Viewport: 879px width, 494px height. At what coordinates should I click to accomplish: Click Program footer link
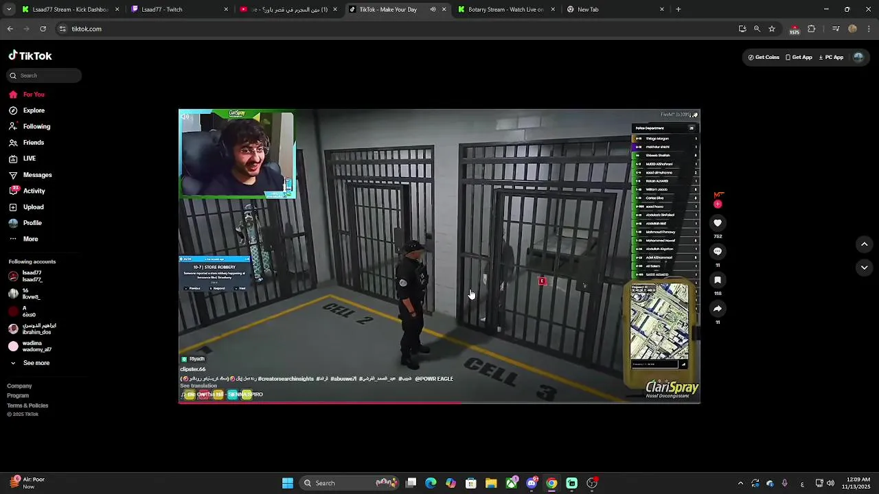point(18,396)
